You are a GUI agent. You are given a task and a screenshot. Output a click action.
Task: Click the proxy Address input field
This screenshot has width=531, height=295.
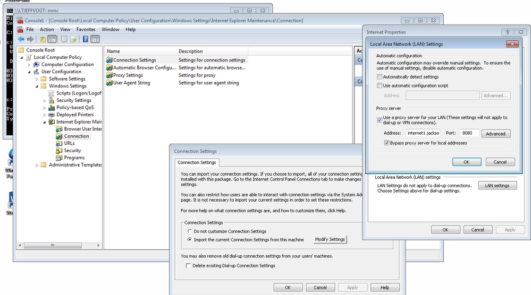pos(423,133)
